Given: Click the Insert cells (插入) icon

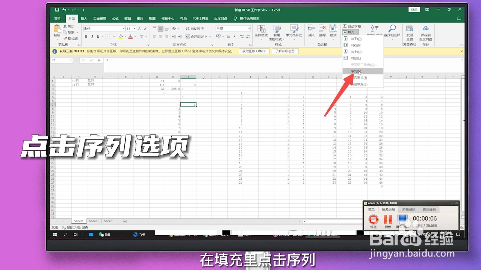Looking at the screenshot, I should (311, 29).
